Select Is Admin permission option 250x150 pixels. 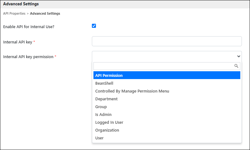(x=167, y=114)
